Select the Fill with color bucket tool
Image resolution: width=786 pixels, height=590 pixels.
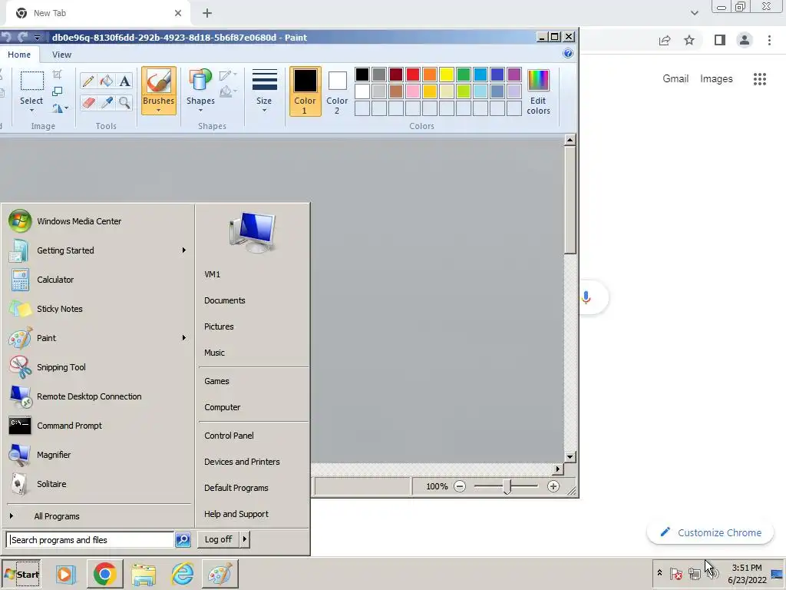tap(106, 81)
